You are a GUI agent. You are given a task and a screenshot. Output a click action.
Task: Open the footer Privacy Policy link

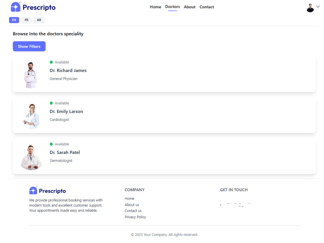click(135, 217)
